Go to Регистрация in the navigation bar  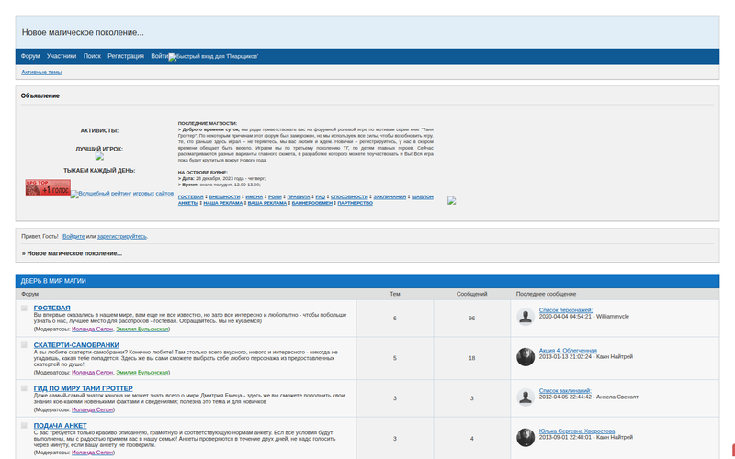[125, 56]
